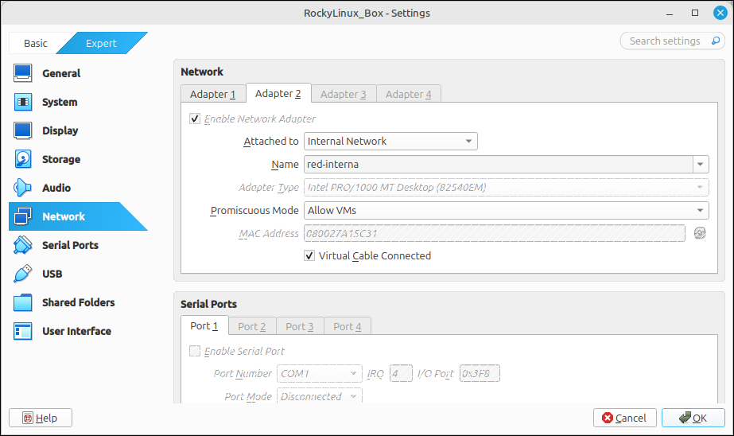
Task: Open the Port Number COM1 dropdown
Action: tap(319, 373)
